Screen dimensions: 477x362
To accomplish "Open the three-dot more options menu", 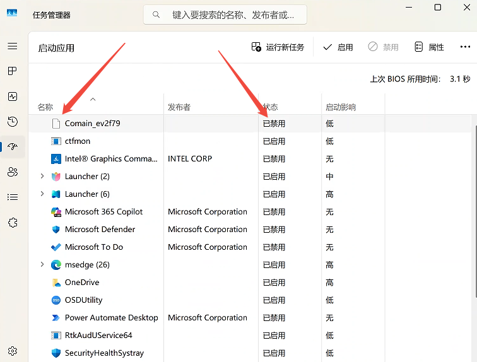I will 465,47.
